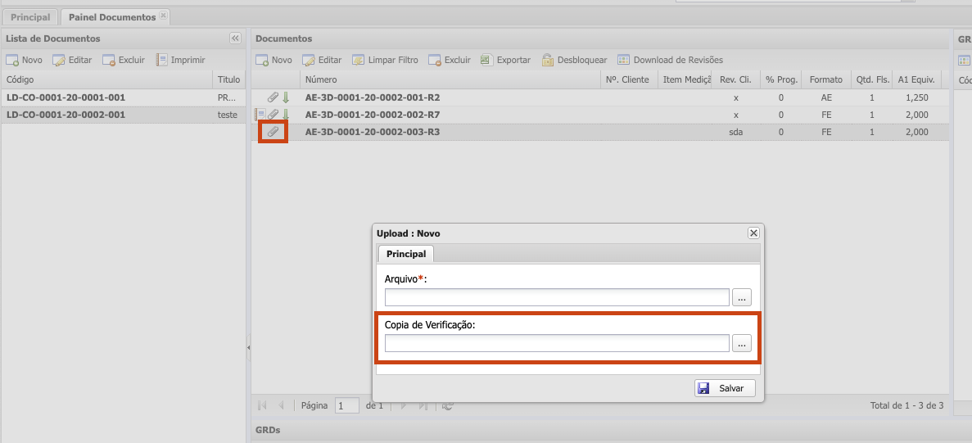Select list row LD-CO-0001-20-0001-001
972x443 pixels.
tap(66, 97)
